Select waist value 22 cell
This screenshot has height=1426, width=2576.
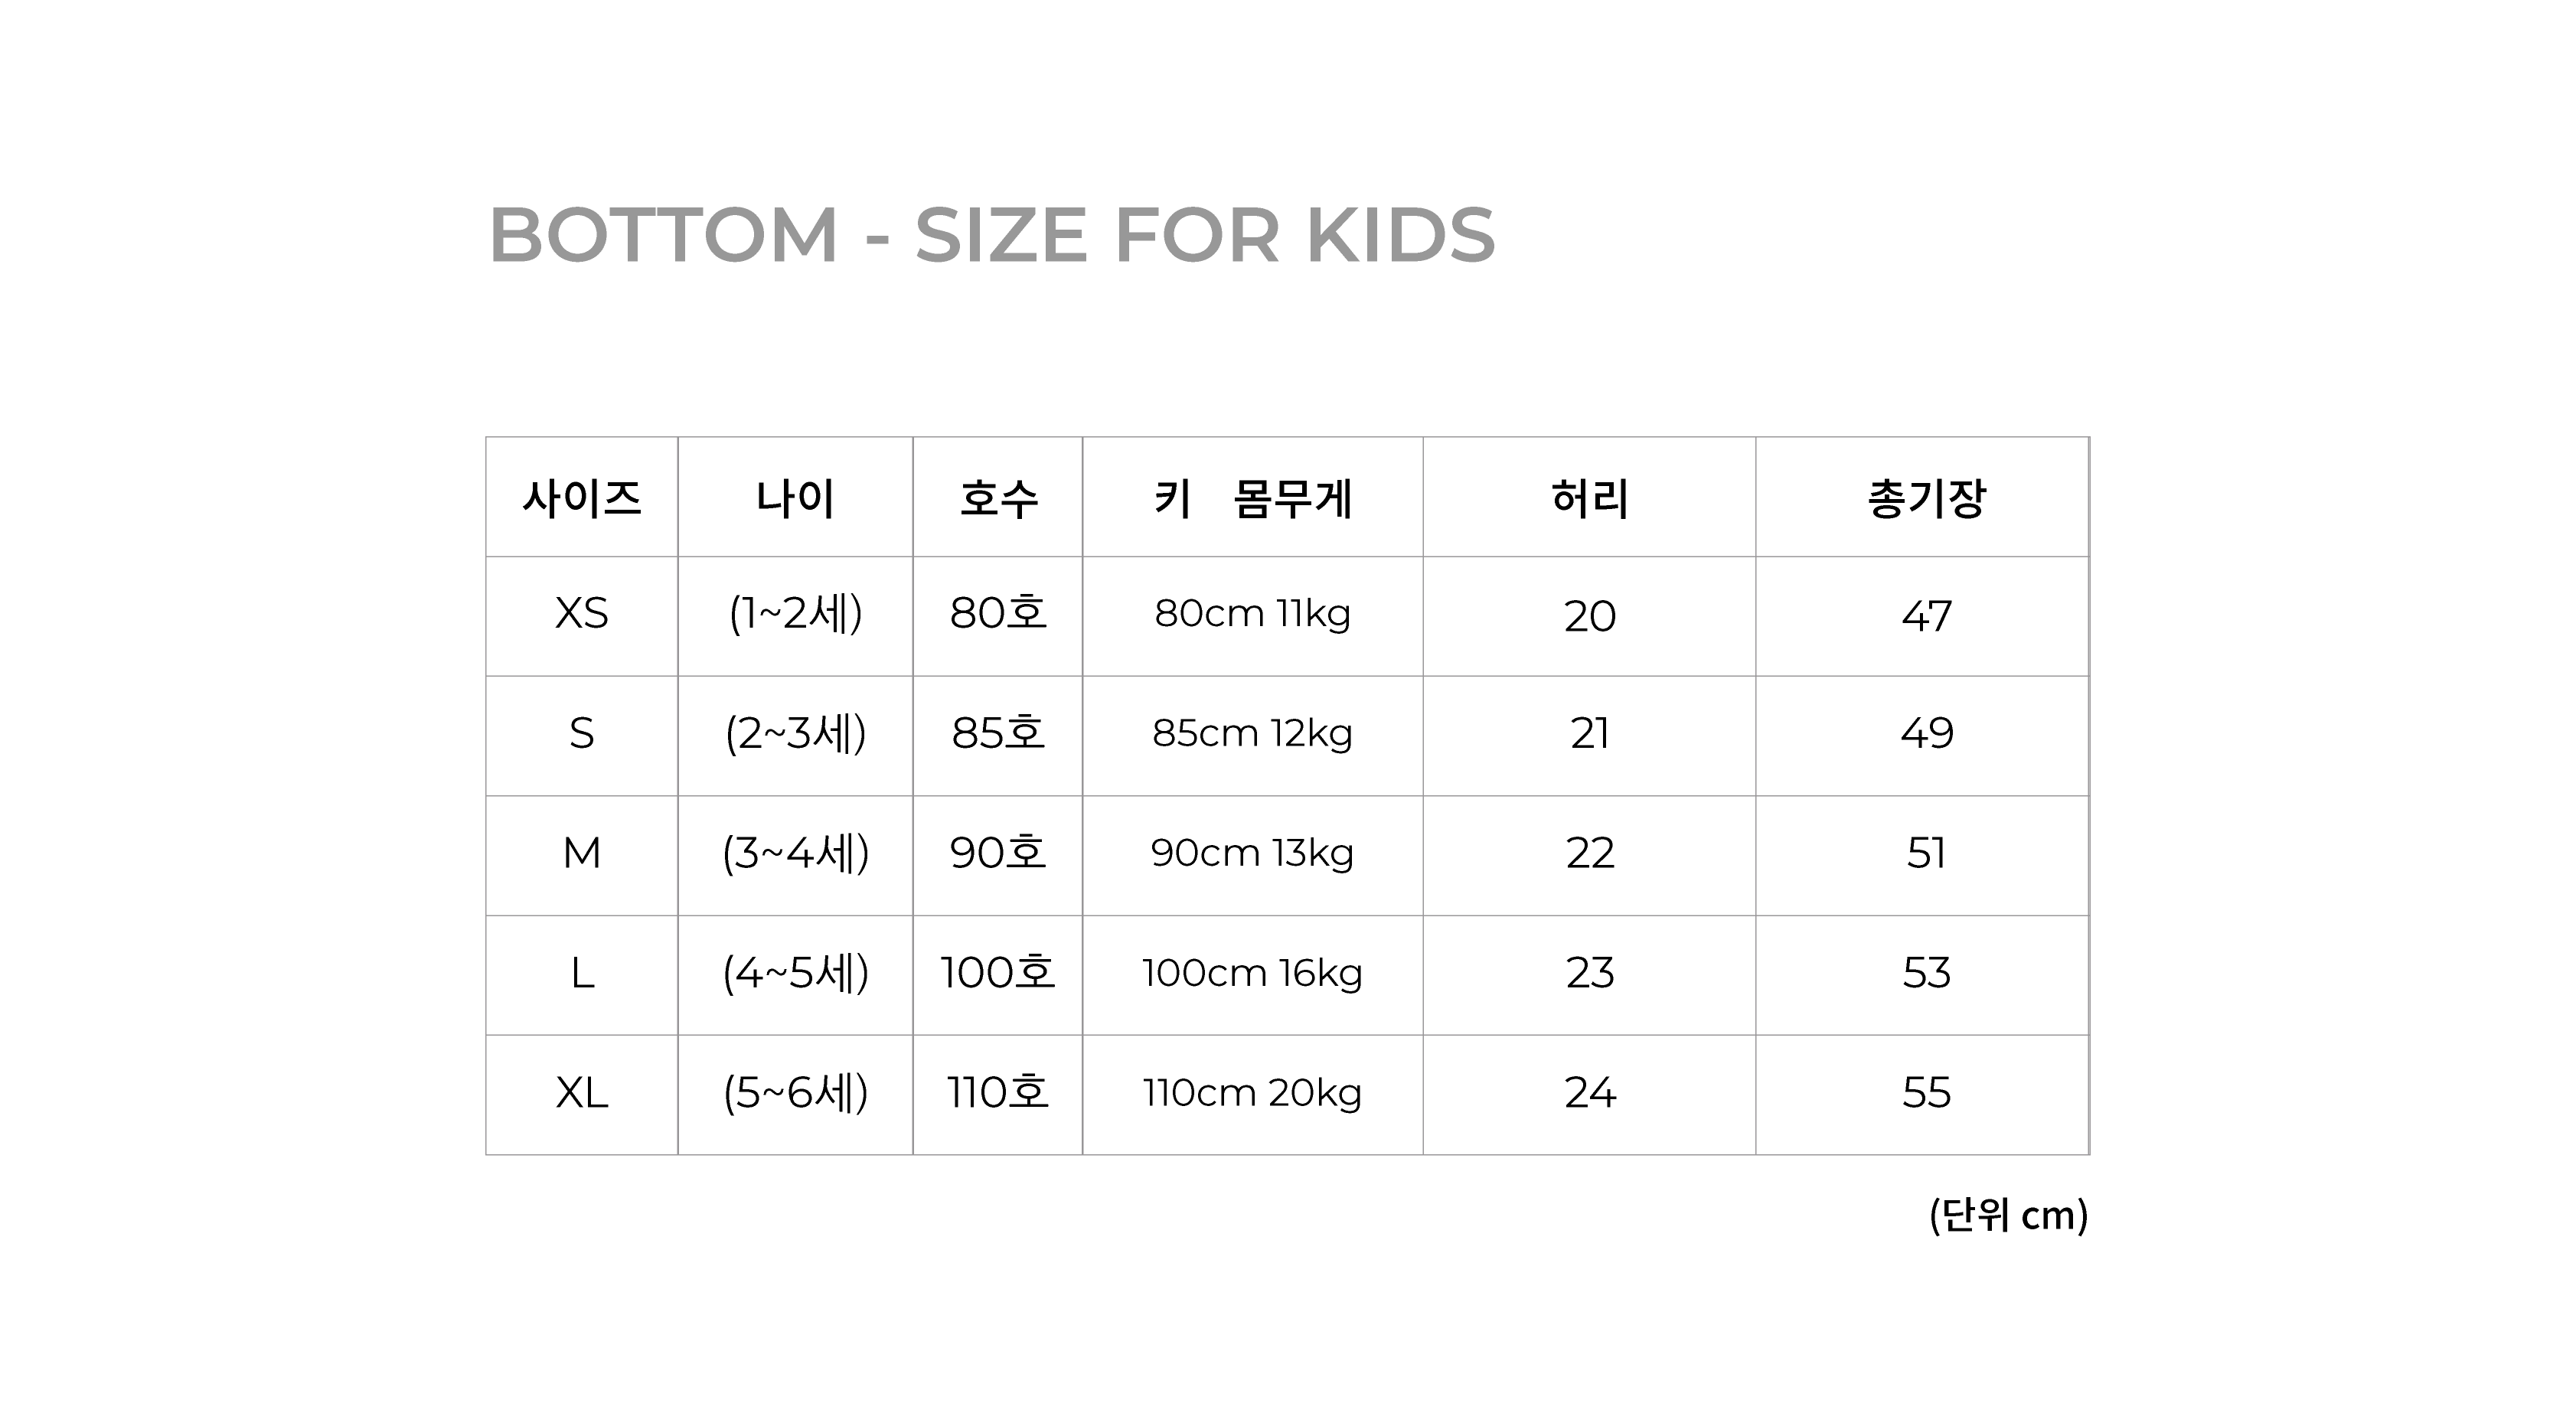[x=1589, y=854]
